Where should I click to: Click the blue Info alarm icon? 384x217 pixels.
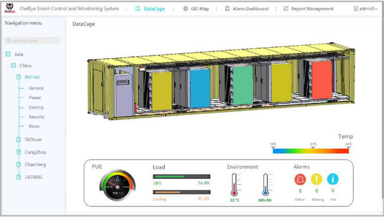click(333, 179)
